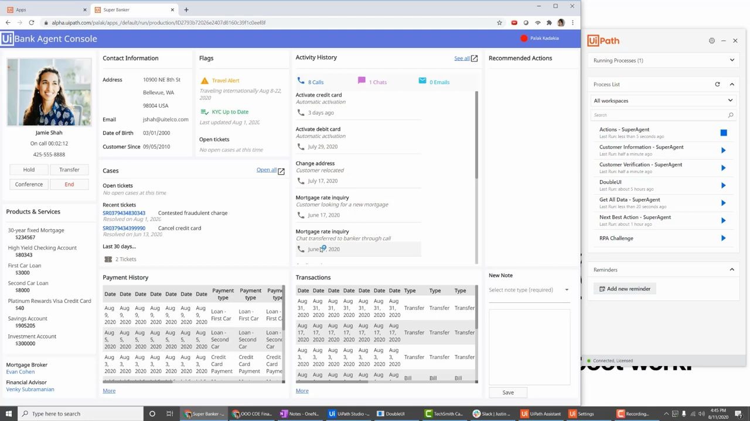The width and height of the screenshot is (750, 421).
Task: Open the All workspaces dropdown
Action: [663, 101]
